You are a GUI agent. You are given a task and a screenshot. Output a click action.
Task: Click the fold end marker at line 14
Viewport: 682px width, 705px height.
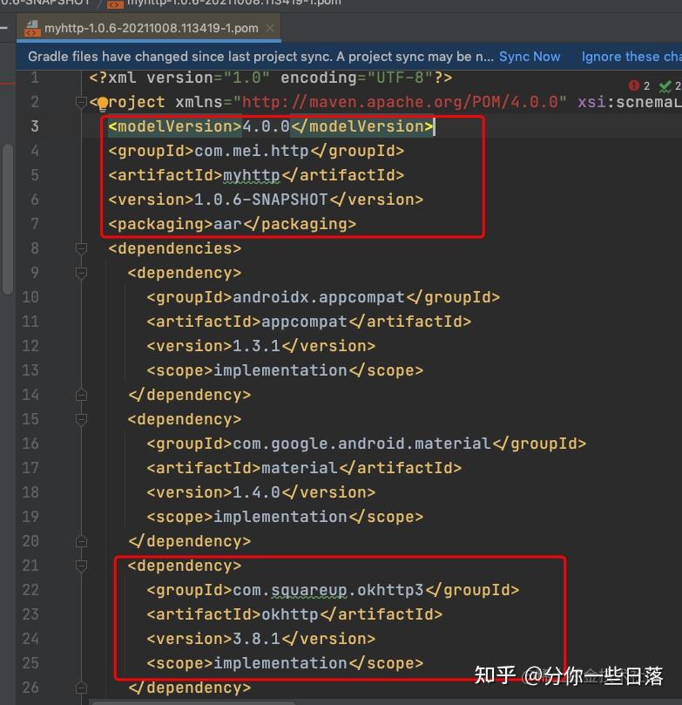[x=81, y=395]
